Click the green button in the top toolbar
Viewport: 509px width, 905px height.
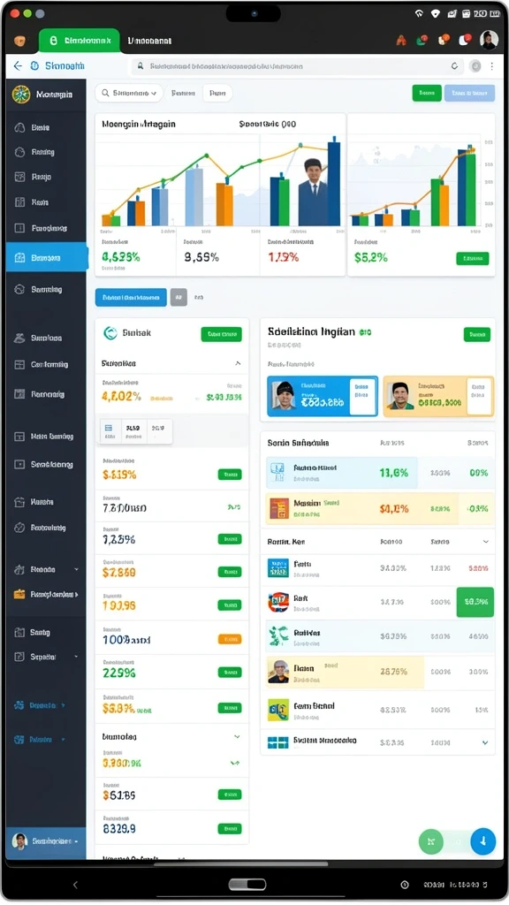click(427, 93)
